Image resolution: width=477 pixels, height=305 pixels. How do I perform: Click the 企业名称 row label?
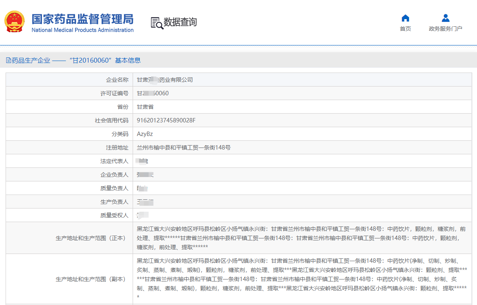117,80
